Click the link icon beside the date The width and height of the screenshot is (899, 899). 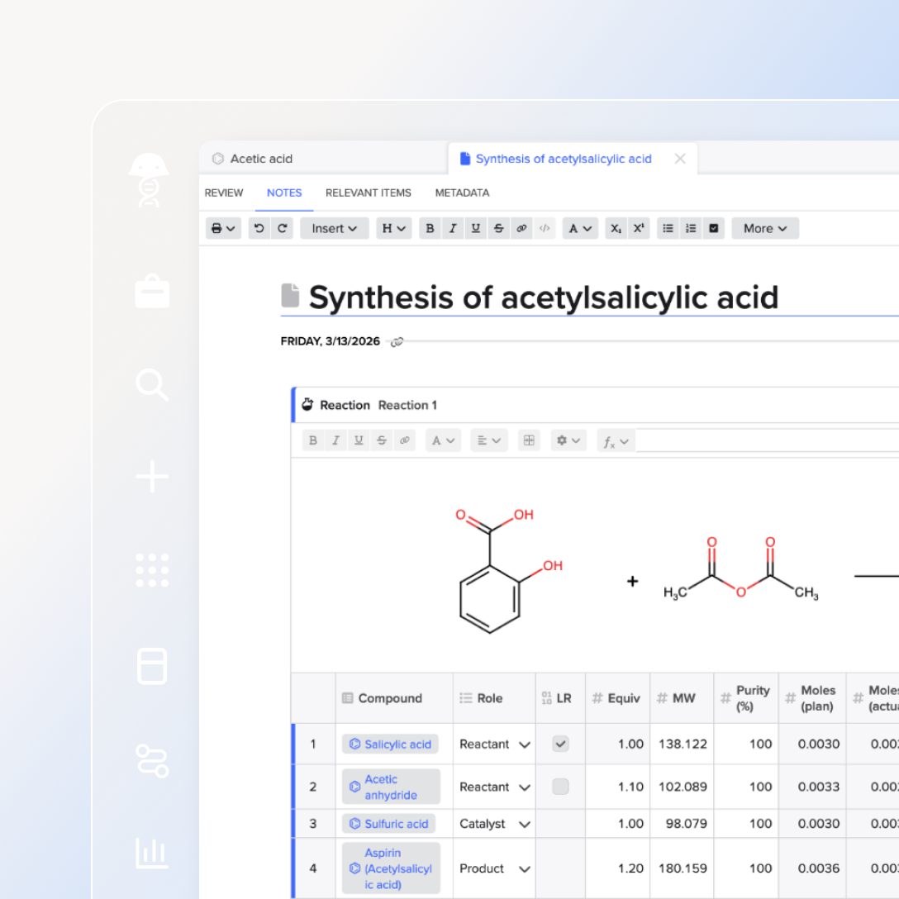pyautogui.click(x=397, y=342)
